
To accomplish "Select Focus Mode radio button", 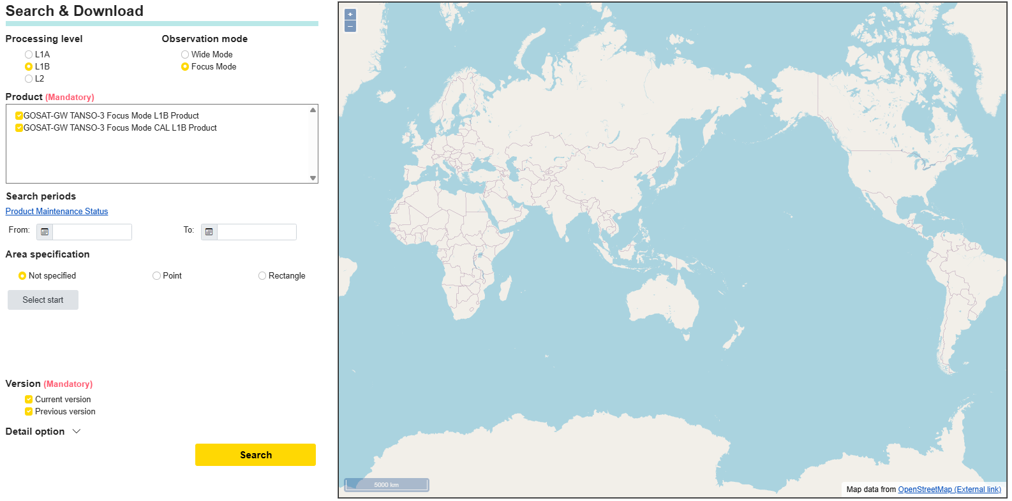I will 185,67.
